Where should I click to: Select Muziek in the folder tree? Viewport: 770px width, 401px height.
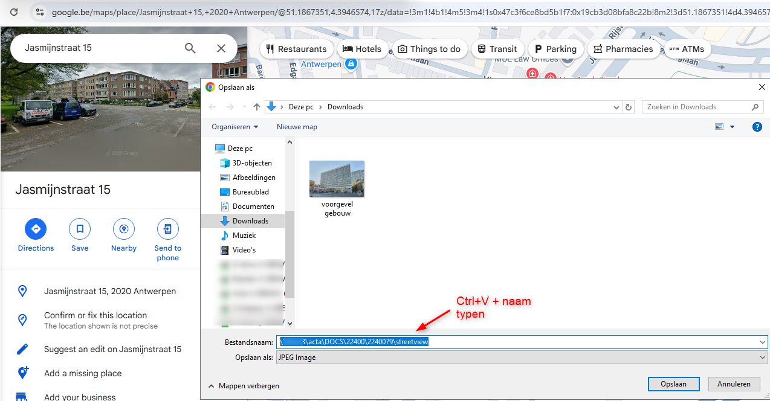(238, 236)
